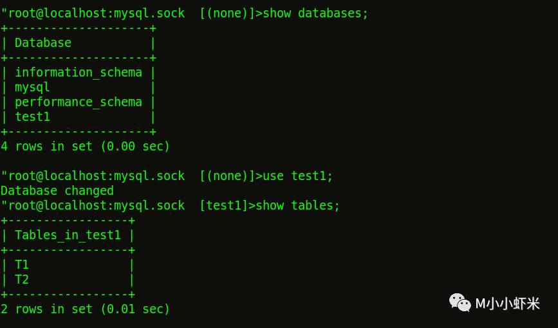This screenshot has height=328, width=558.
Task: Click the WeChat logo icon in watermark
Action: [x=460, y=302]
